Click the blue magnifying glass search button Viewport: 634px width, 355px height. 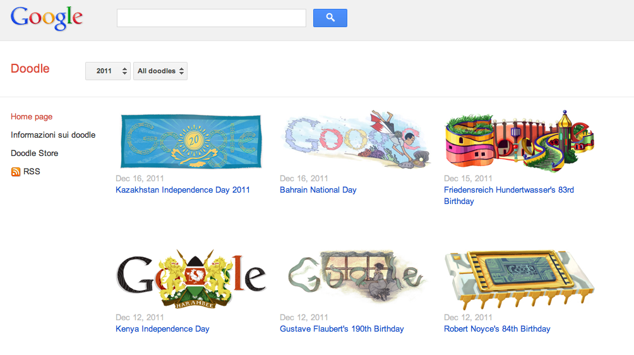pos(330,18)
